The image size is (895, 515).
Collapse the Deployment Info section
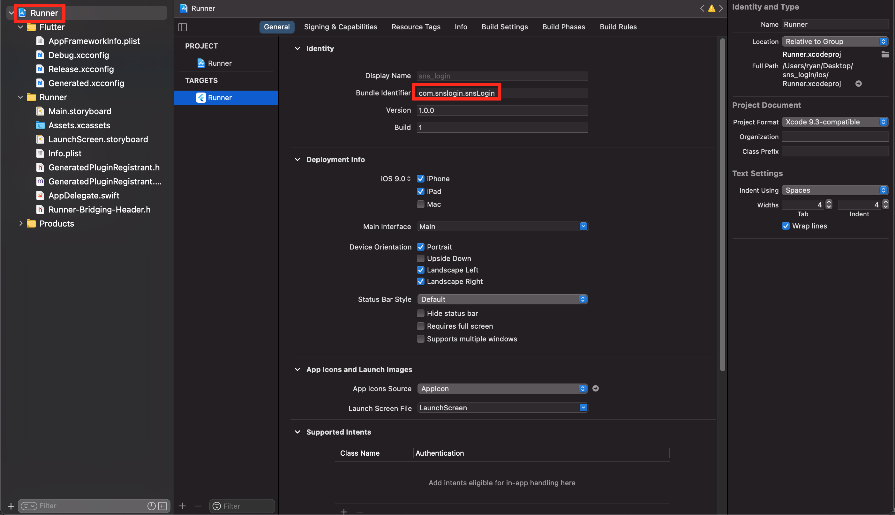point(297,160)
